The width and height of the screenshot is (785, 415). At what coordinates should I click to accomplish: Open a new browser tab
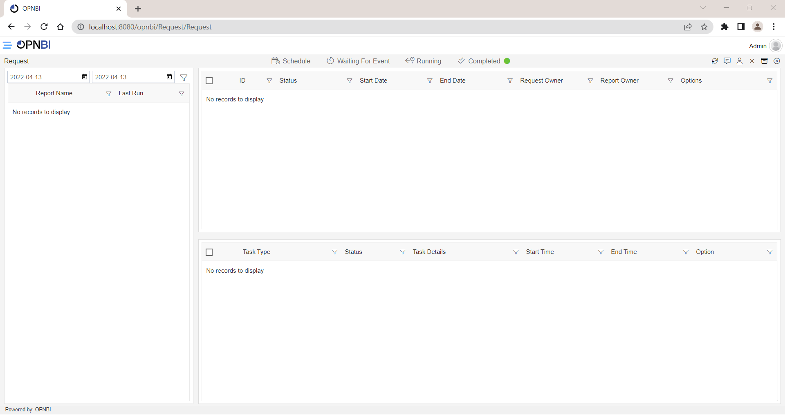tap(138, 9)
